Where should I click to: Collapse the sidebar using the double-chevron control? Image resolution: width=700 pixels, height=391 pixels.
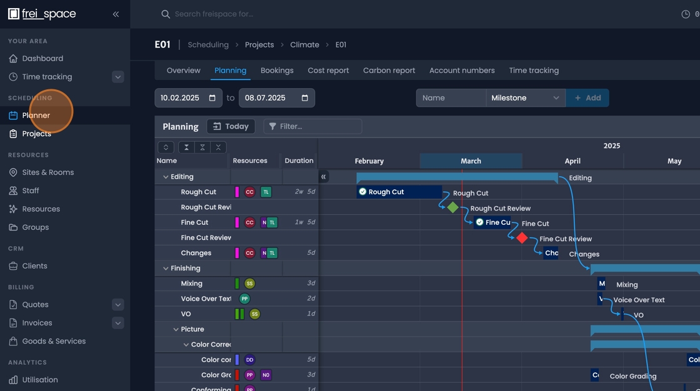[x=116, y=14]
